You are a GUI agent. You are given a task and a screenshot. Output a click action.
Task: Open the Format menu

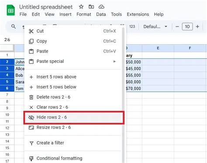[84, 14]
